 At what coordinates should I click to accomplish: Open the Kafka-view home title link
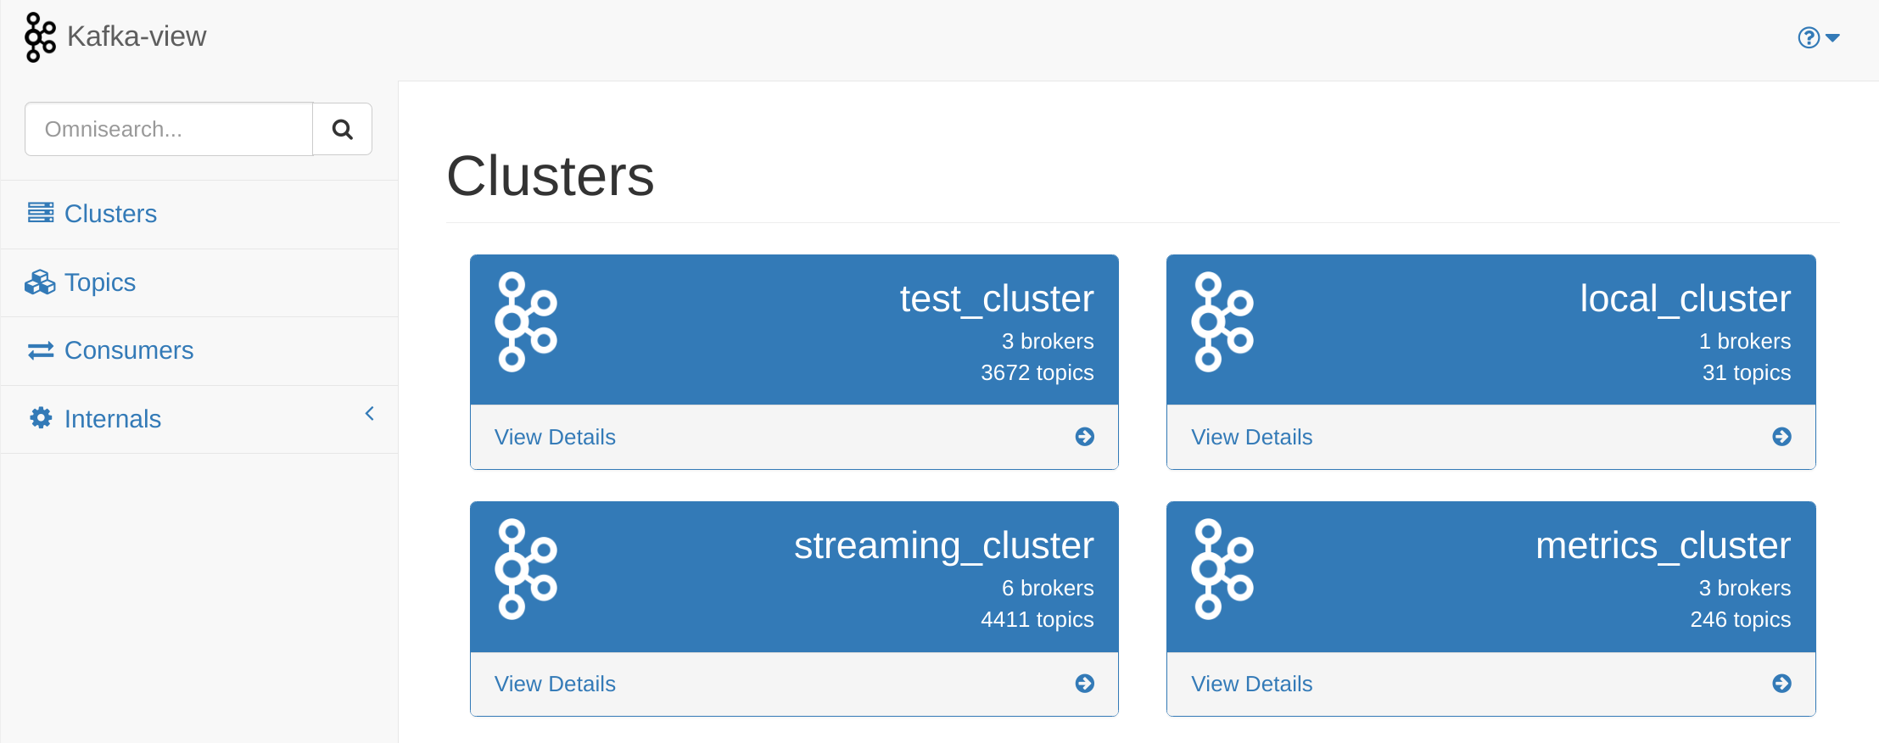tap(136, 36)
